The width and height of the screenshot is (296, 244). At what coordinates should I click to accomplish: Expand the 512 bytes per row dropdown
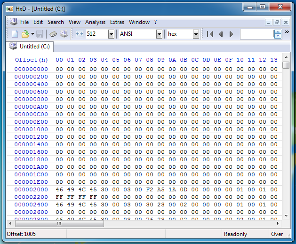(x=111, y=34)
